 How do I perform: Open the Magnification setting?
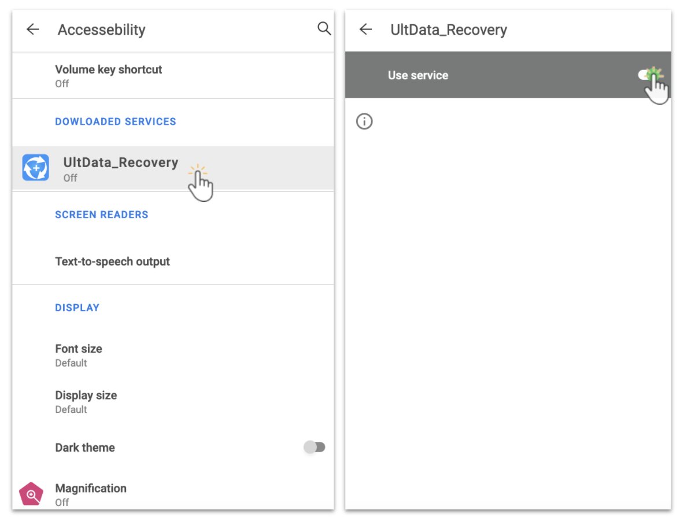pos(173,494)
